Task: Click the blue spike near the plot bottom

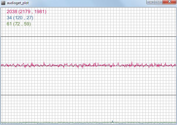Action: point(112,121)
